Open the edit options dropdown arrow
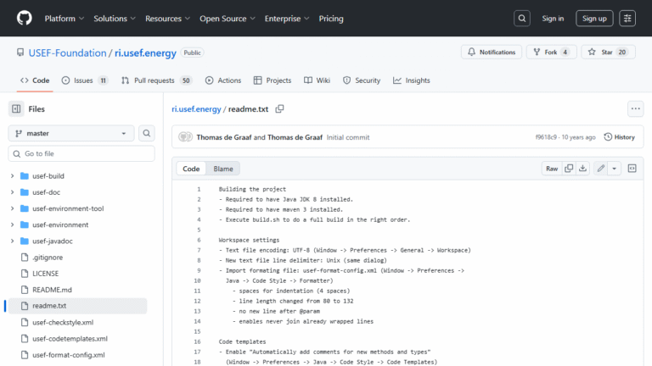Viewport: 652px width, 366px height. coord(615,169)
